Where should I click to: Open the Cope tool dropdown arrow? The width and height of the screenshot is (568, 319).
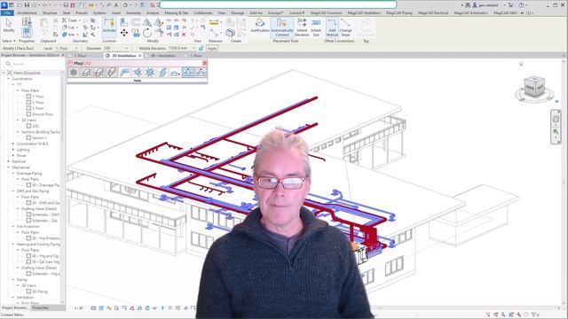(80, 20)
